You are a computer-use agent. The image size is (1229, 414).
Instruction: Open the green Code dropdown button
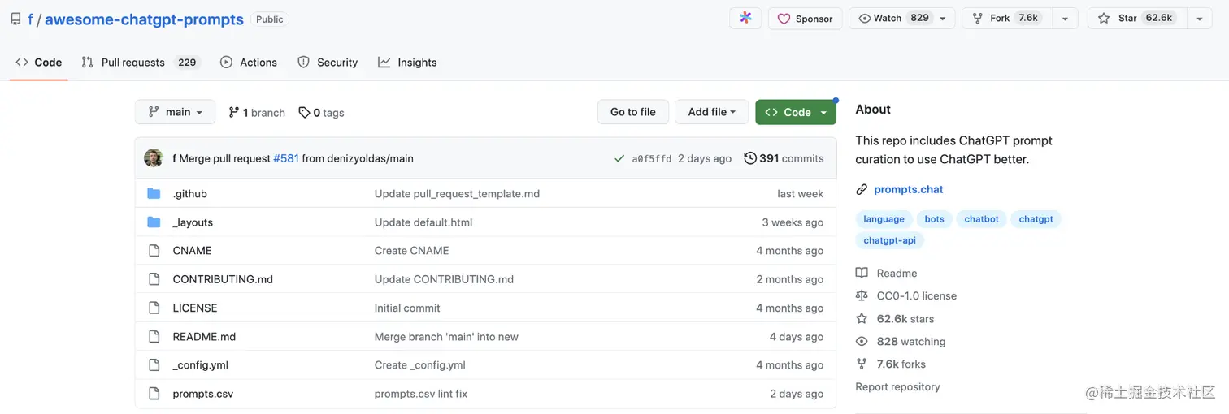[796, 112]
